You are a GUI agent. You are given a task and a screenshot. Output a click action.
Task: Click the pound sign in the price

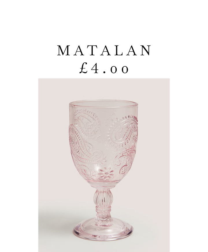[83, 69]
